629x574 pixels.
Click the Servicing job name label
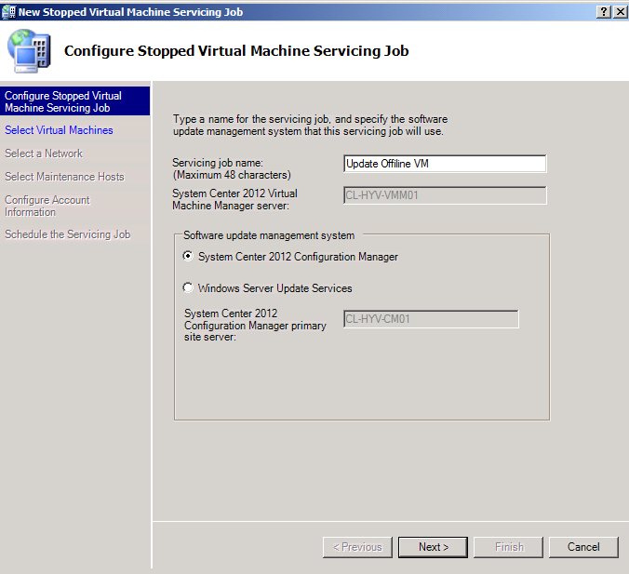click(232, 169)
